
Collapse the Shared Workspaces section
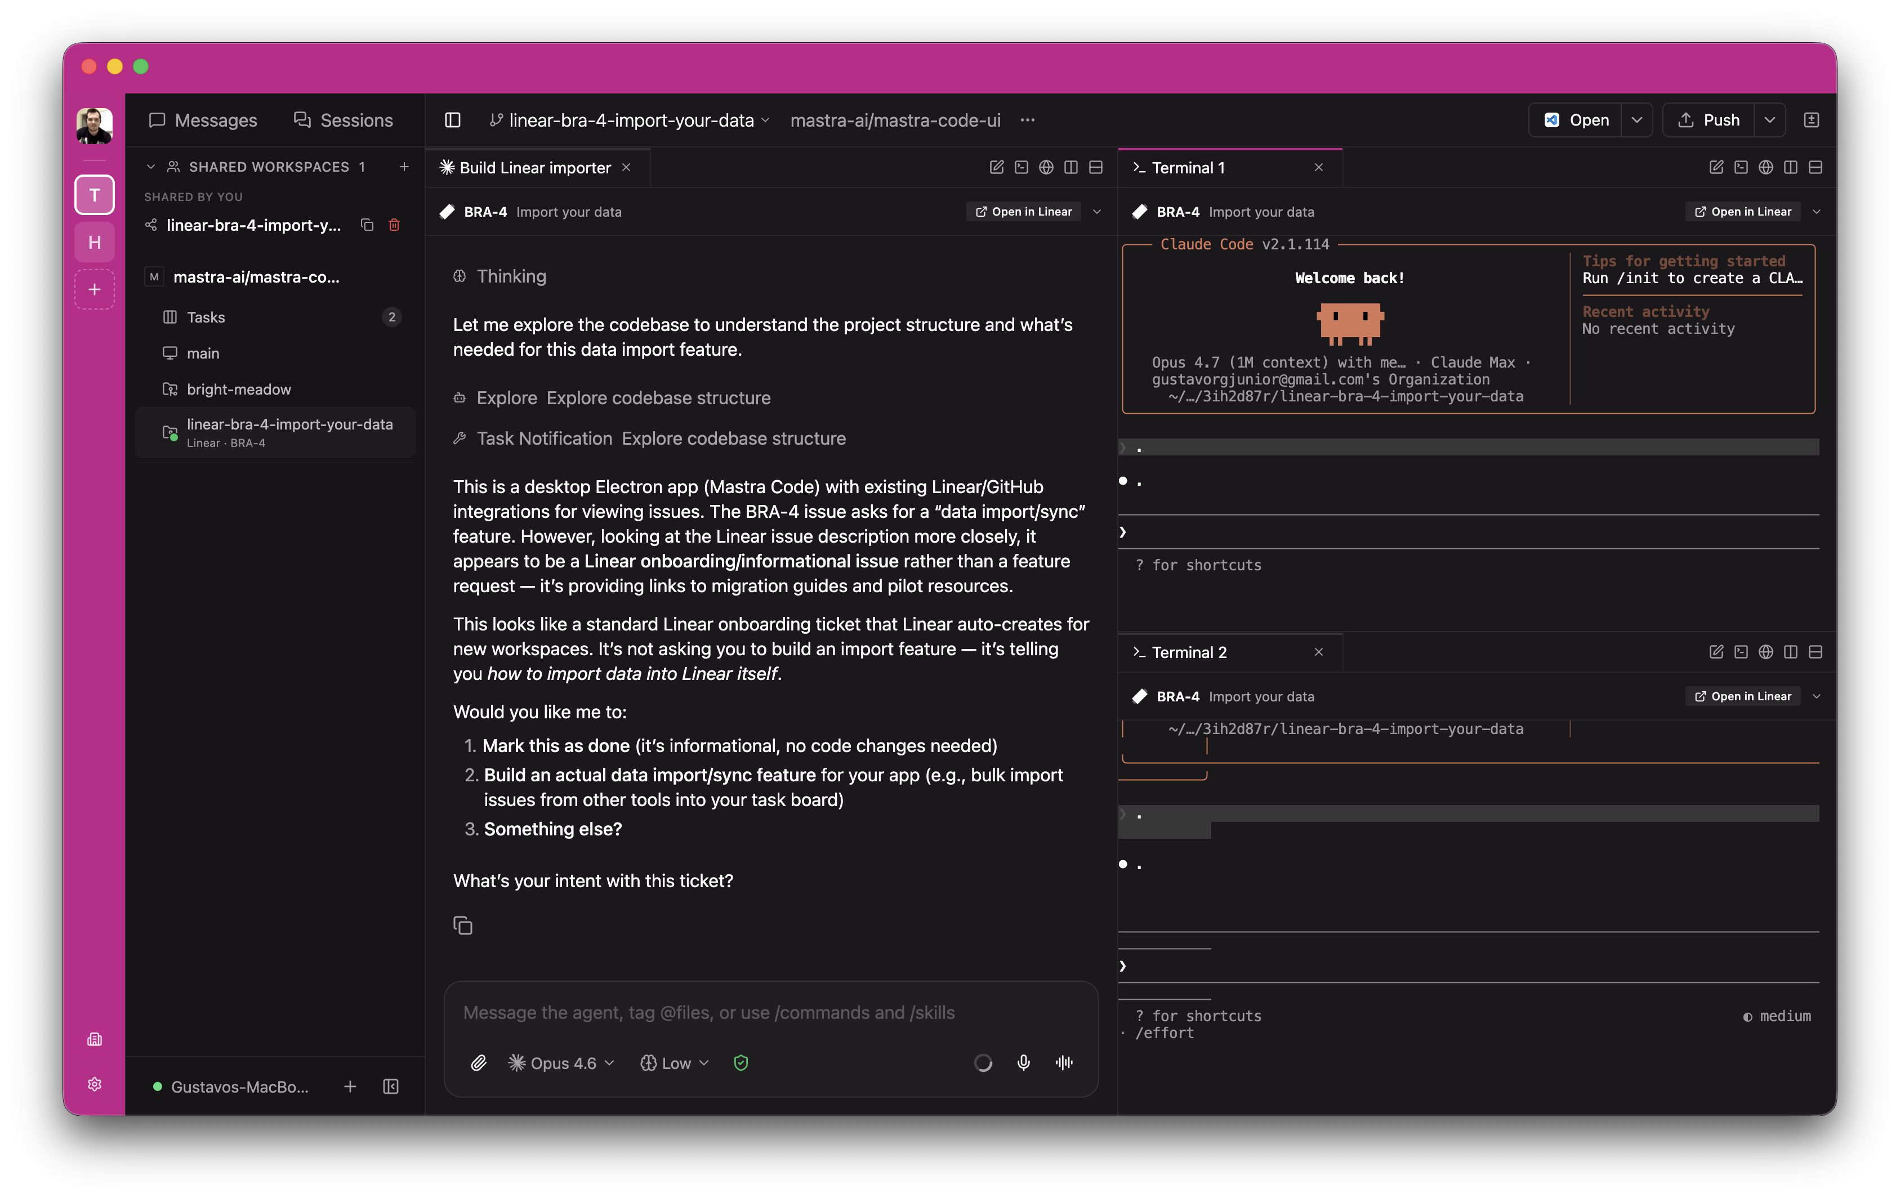(151, 167)
